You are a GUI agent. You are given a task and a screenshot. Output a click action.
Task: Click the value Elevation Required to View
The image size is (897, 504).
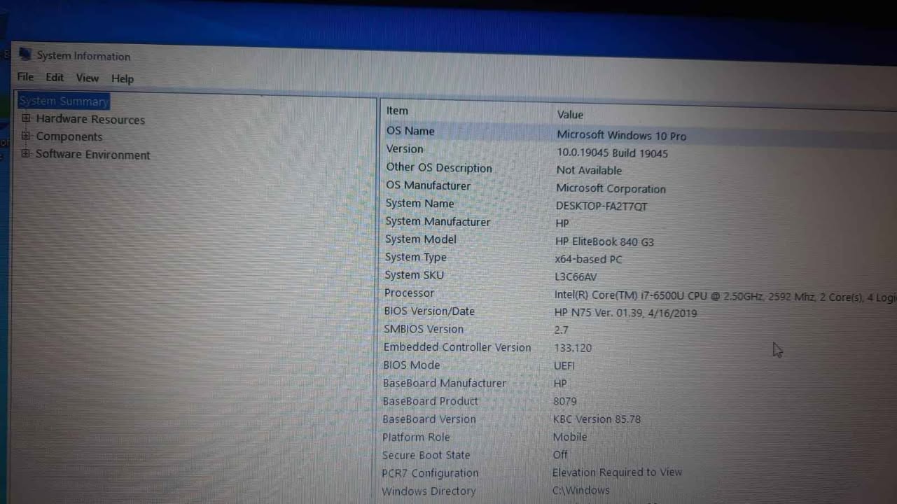click(617, 473)
